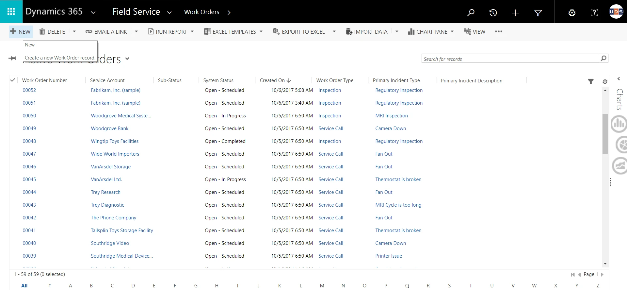
Task: Open MRI Inspection incident type link
Action: [x=392, y=116]
